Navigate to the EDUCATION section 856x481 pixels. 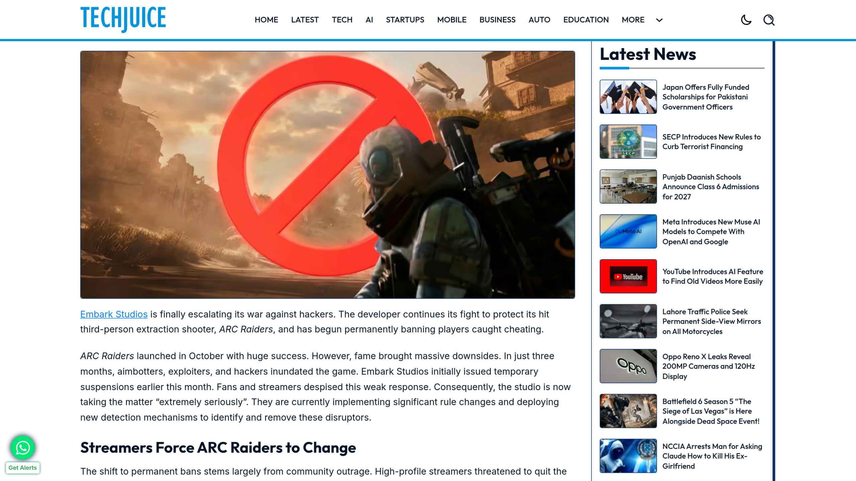pyautogui.click(x=586, y=20)
